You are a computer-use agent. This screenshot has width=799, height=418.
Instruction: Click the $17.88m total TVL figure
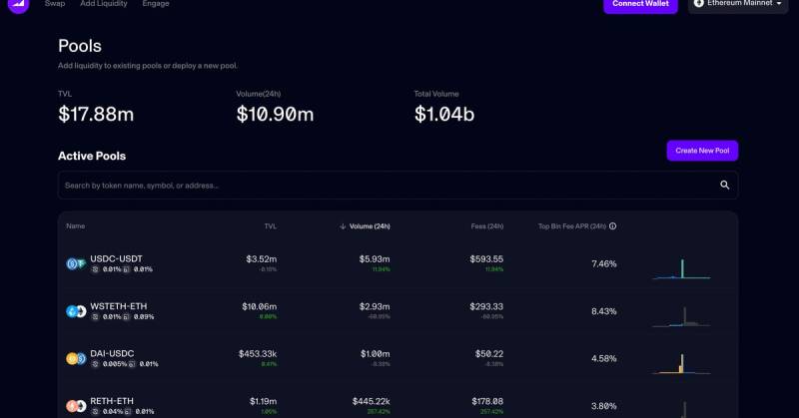pos(96,114)
